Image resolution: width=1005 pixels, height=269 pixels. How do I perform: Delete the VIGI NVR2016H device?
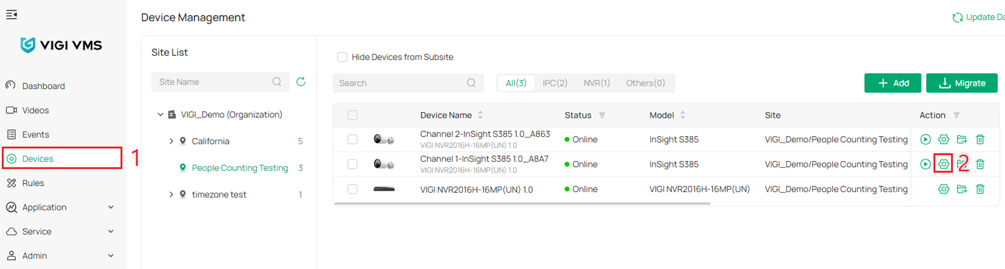tap(980, 189)
